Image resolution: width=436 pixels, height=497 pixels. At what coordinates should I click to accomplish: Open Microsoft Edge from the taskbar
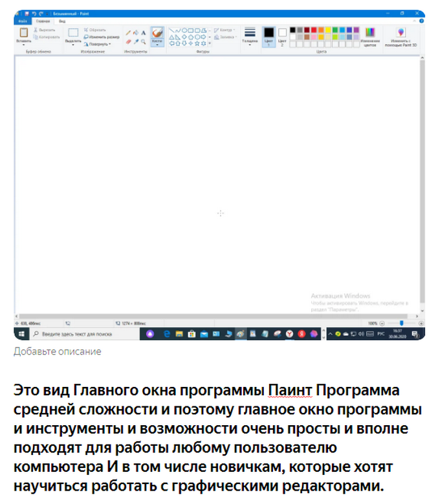pyautogui.click(x=167, y=334)
